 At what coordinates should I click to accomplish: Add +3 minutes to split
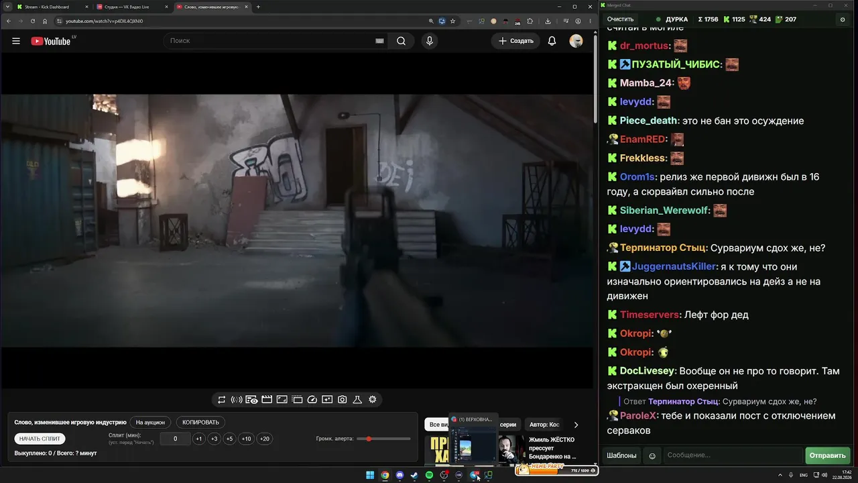(214, 439)
